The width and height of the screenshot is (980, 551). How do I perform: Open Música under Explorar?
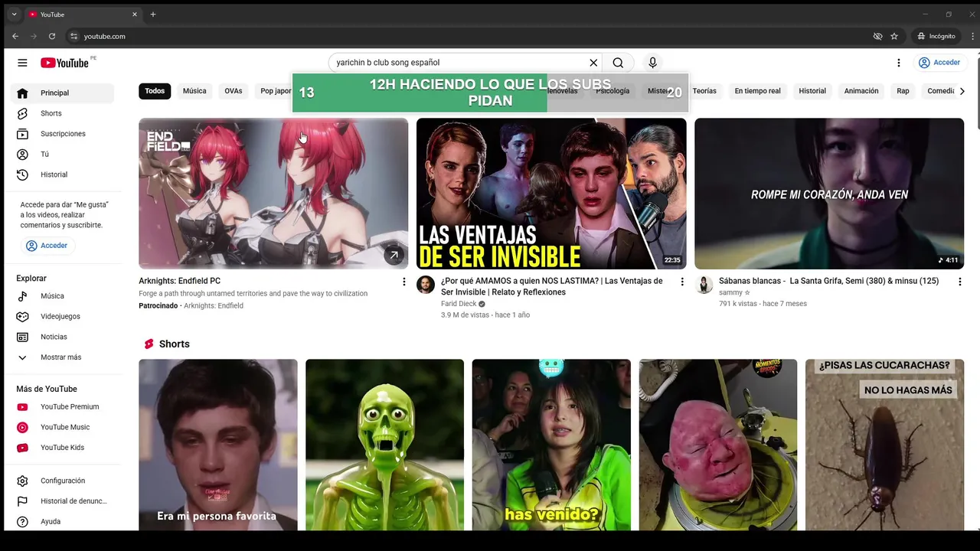click(62, 296)
